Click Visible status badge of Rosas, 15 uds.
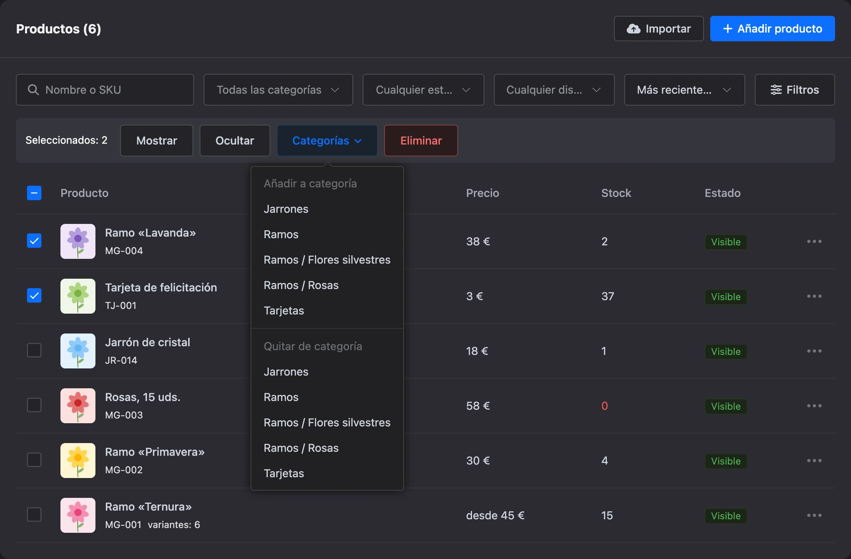The height and width of the screenshot is (559, 851). click(x=726, y=406)
